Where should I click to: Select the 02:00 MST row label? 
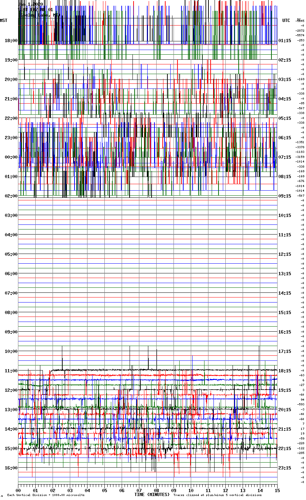pos(11,196)
